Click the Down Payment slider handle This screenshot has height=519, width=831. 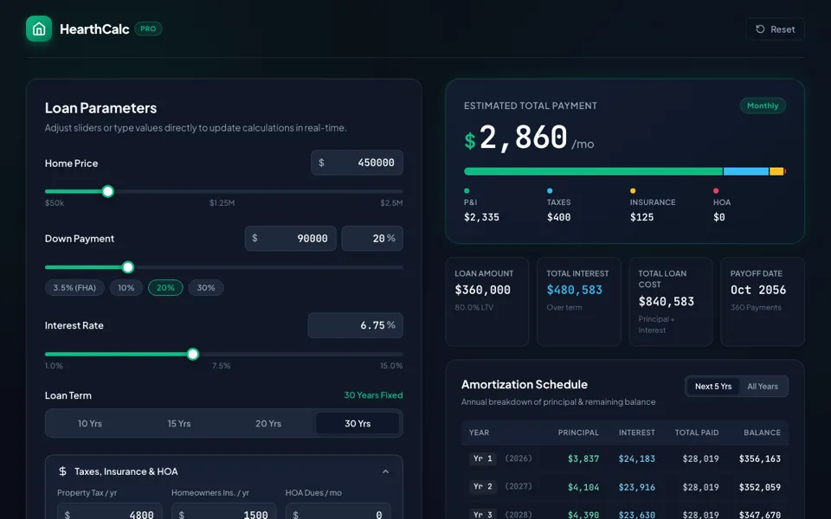click(x=128, y=267)
